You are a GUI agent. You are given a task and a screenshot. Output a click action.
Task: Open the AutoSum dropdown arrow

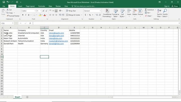click(x=156, y=10)
